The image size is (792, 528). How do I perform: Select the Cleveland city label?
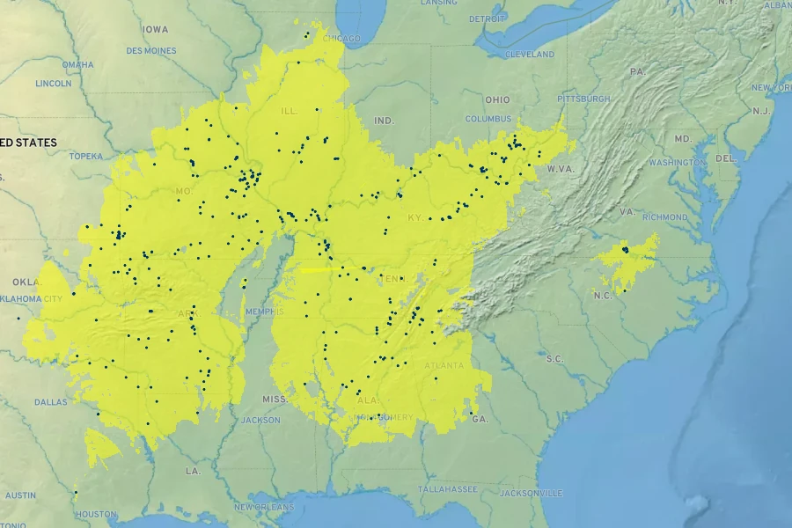(530, 55)
